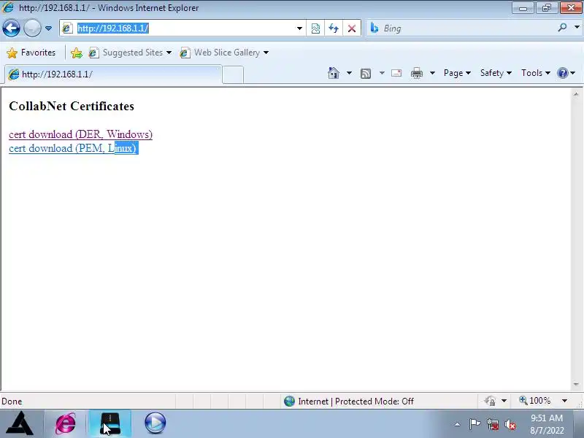The height and width of the screenshot is (438, 584).
Task: Open the Tools menu
Action: 536,73
